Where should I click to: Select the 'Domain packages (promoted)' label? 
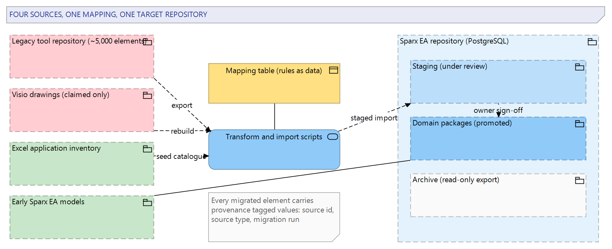[462, 123]
